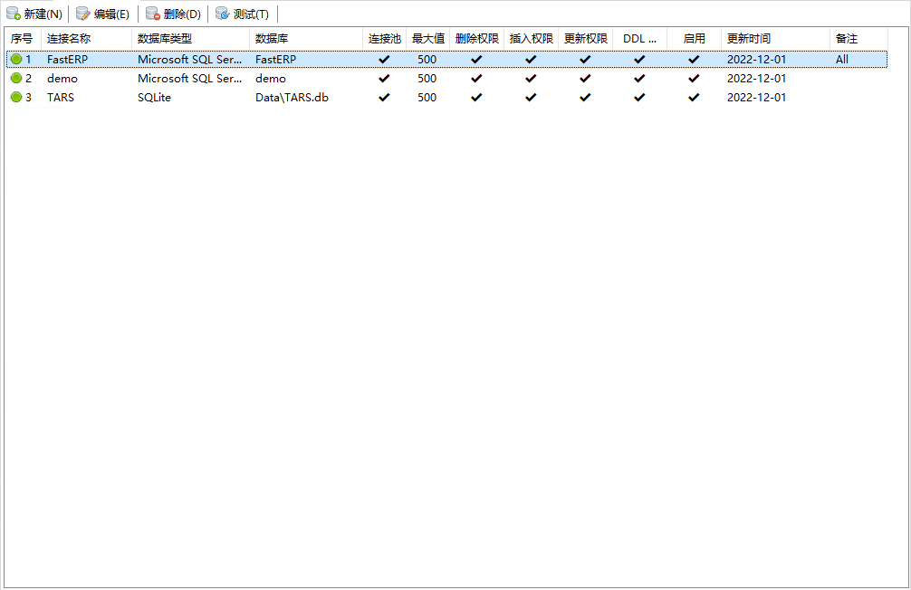
Task: Click 2022-12-01 date in TARS row
Action: 756,98
